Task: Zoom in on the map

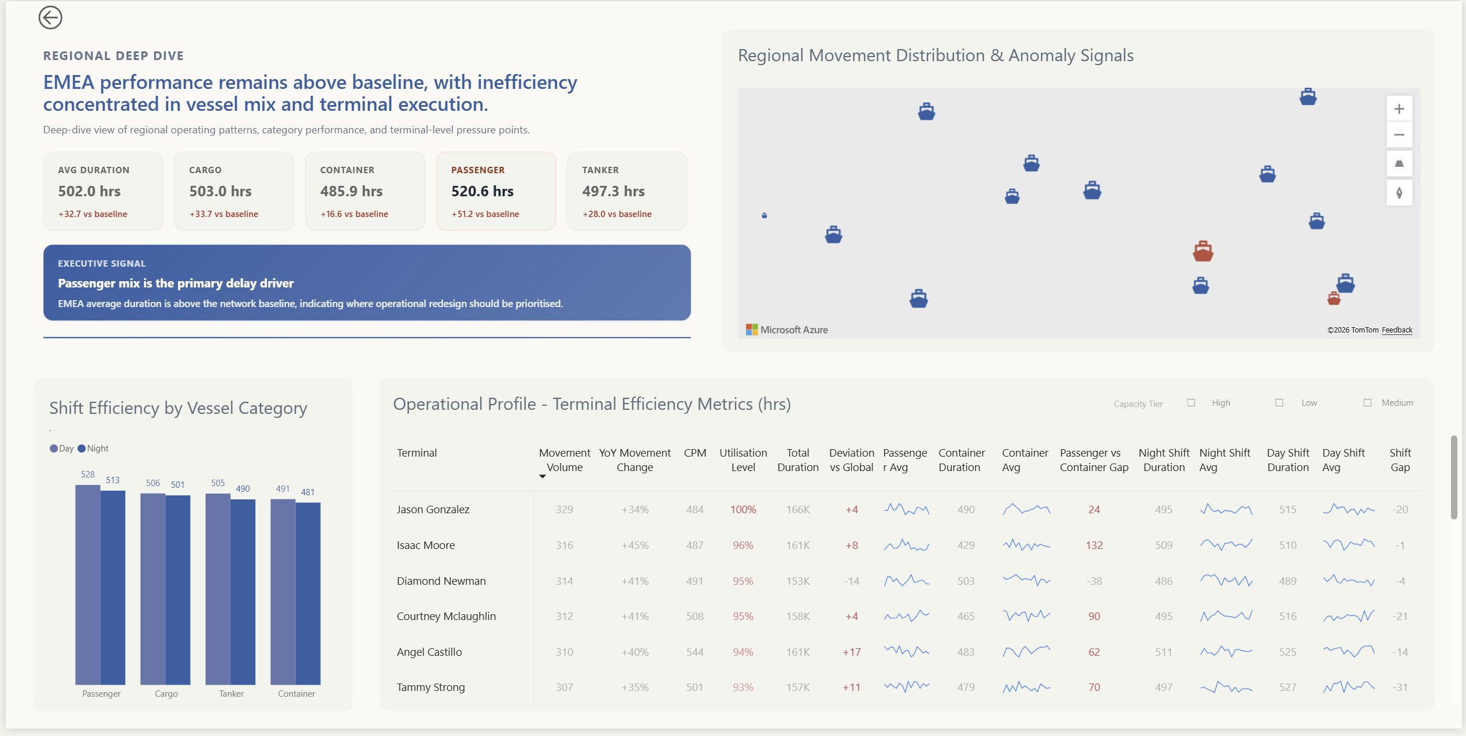Action: pyautogui.click(x=1399, y=109)
